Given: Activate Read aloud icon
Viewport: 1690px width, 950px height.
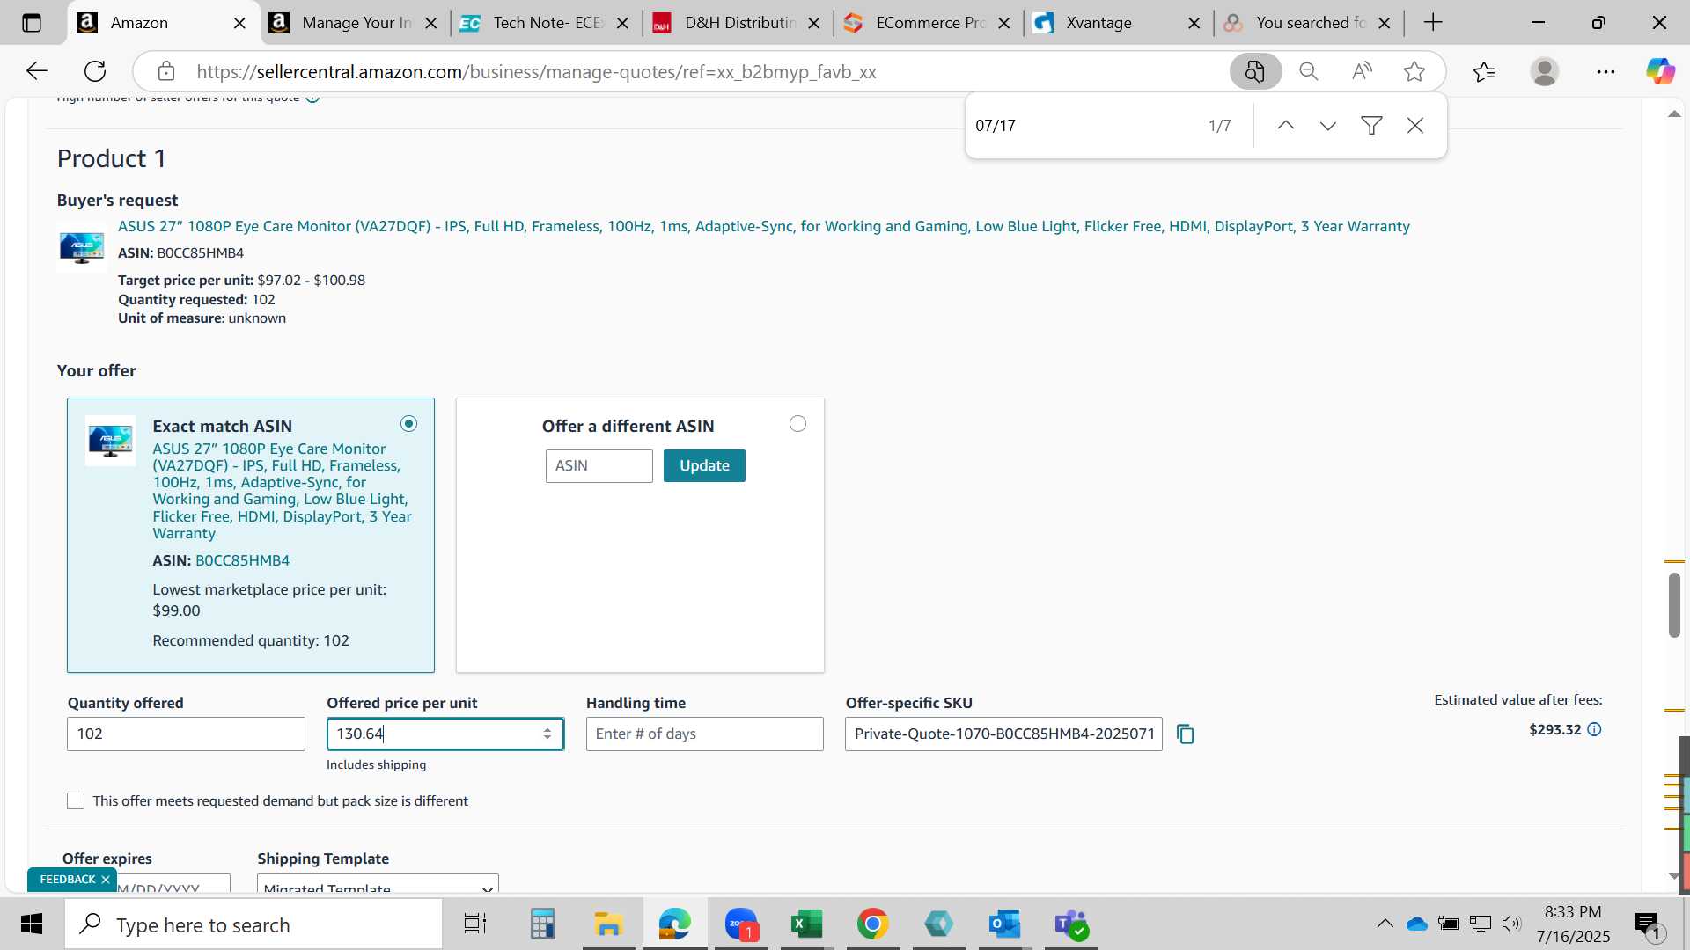Looking at the screenshot, I should 1362,71.
